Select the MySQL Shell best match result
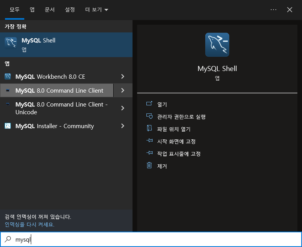Image resolution: width=302 pixels, height=247 pixels. pyautogui.click(x=66, y=45)
